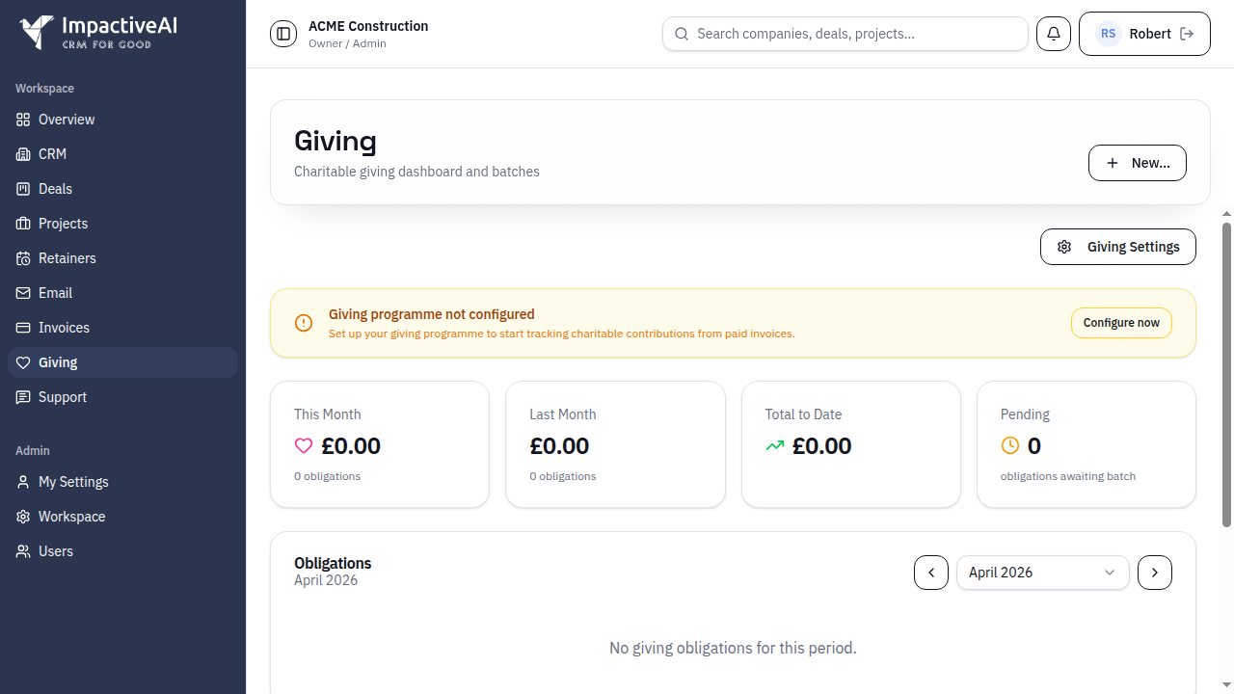Screen dimensions: 1234x694
Task: Click the Giving Settings gear button
Action: point(1118,247)
